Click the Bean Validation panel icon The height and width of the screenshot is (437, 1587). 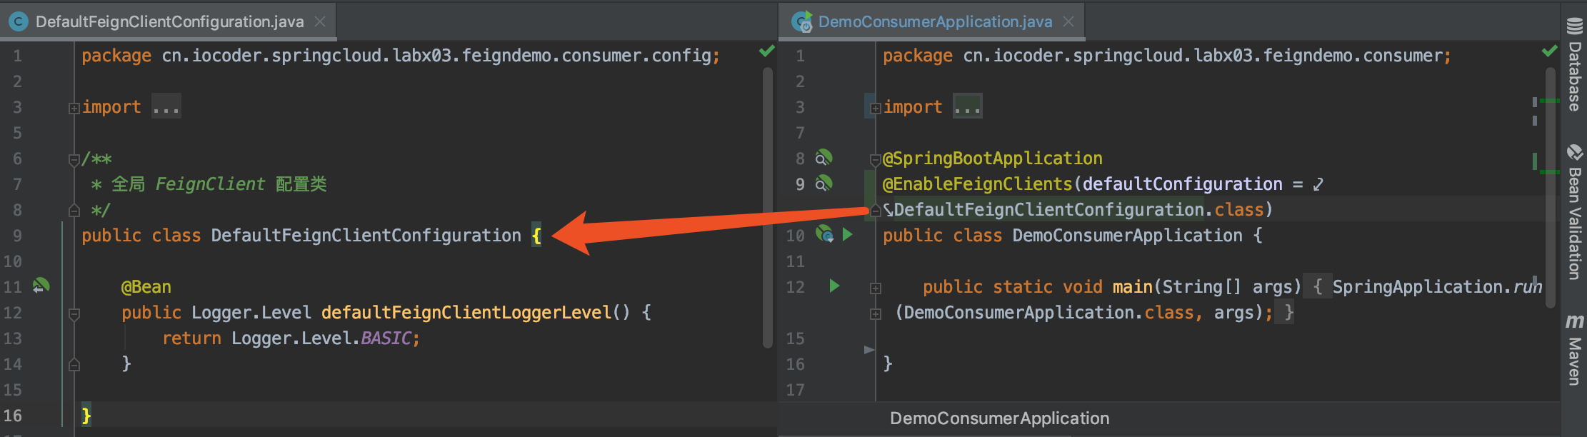pos(1574,152)
